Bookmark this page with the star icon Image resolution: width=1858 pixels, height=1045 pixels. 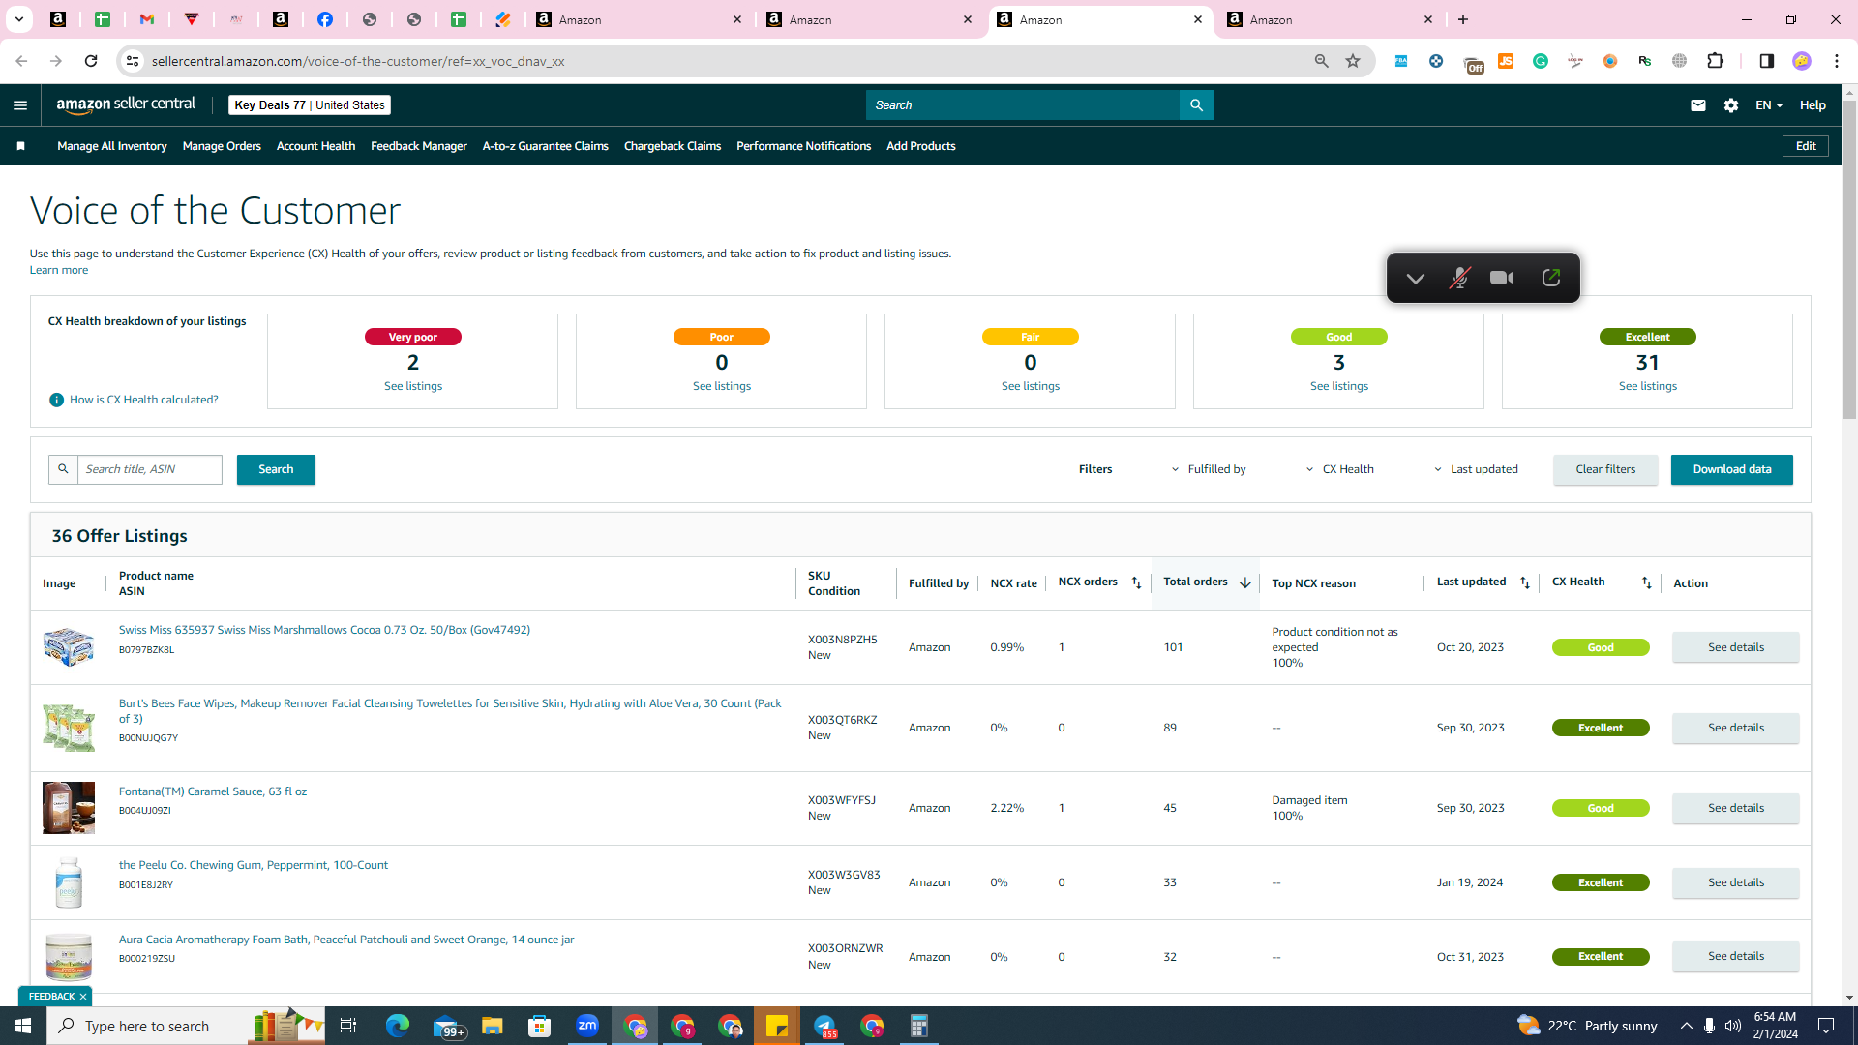coord(1353,61)
